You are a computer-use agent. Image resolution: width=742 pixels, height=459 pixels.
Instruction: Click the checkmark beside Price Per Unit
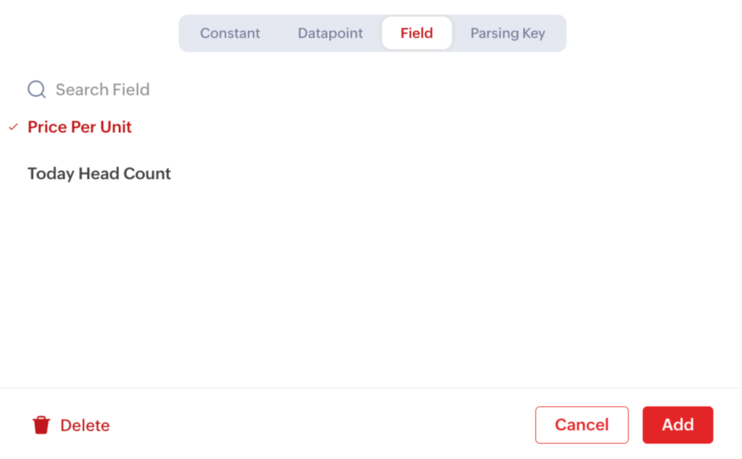click(x=13, y=127)
